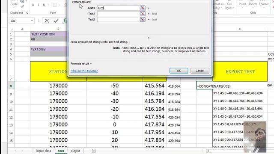The height and width of the screenshot is (154, 274).
Task: Click cell with value 417.874
Action: click(155, 124)
